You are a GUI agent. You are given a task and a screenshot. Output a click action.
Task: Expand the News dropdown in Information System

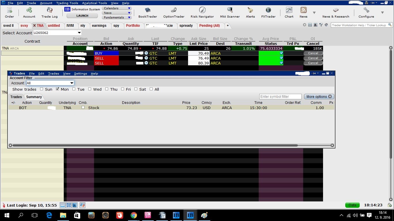[x=117, y=13]
